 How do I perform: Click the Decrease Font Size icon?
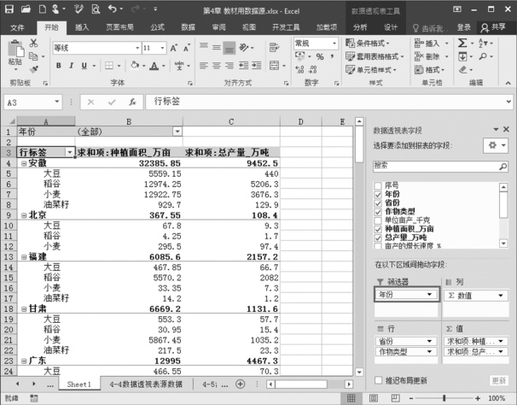click(x=187, y=48)
